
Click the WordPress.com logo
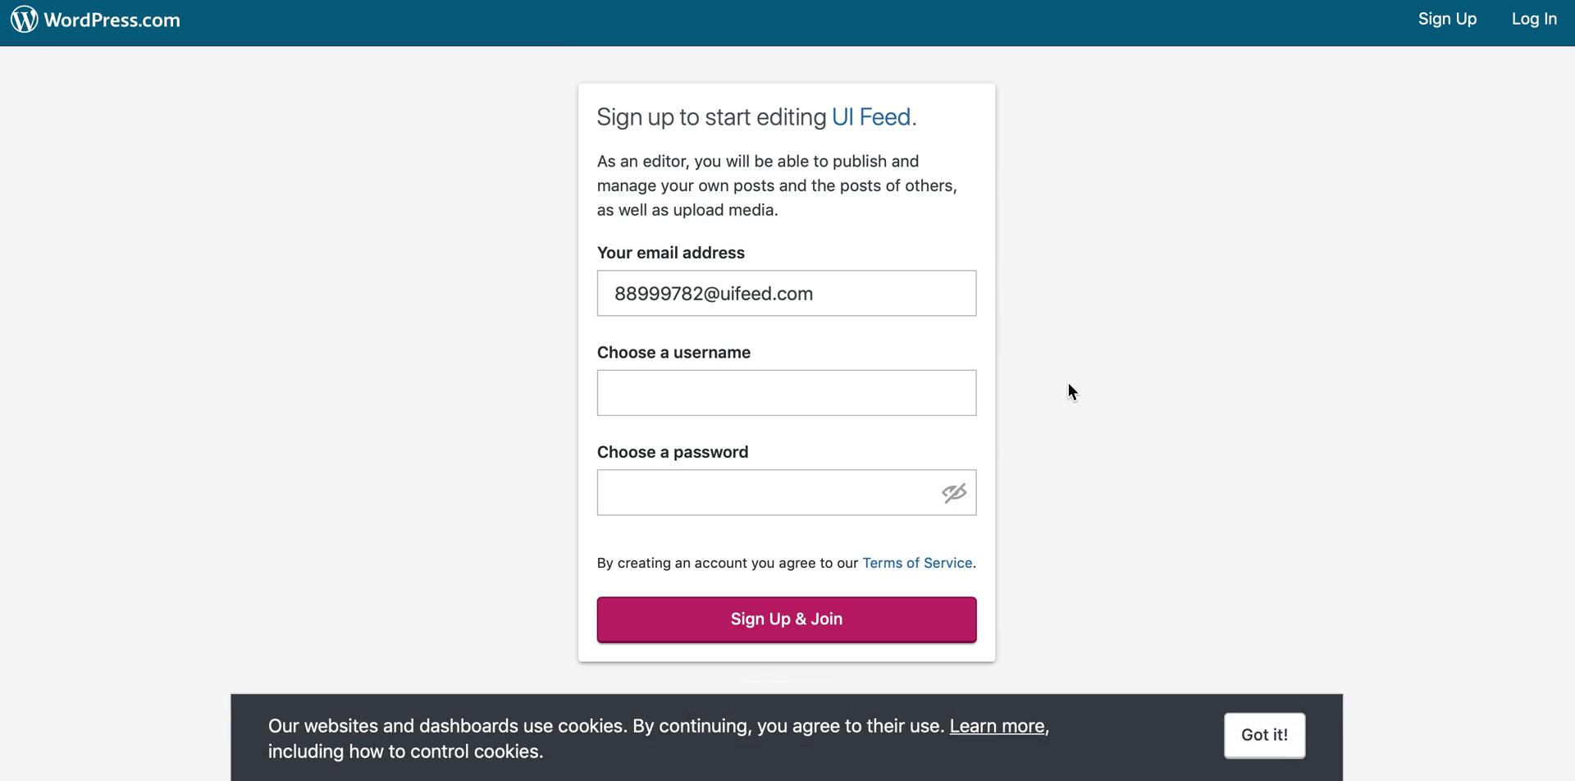(94, 19)
